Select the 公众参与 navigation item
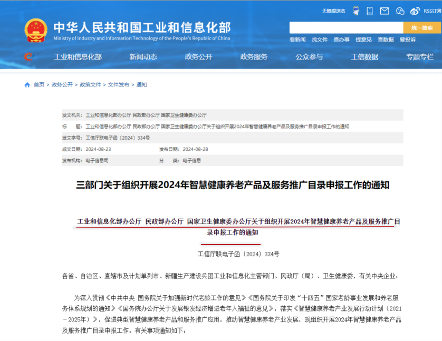 pos(309,57)
